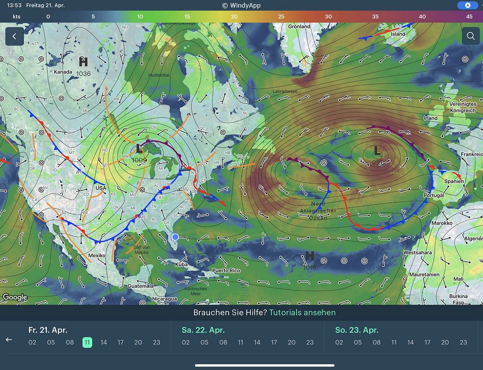Select hour 14 on So. 23. Apr.

point(410,343)
